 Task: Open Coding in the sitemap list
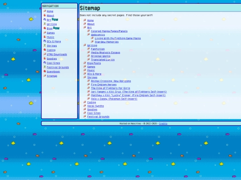[91, 103]
